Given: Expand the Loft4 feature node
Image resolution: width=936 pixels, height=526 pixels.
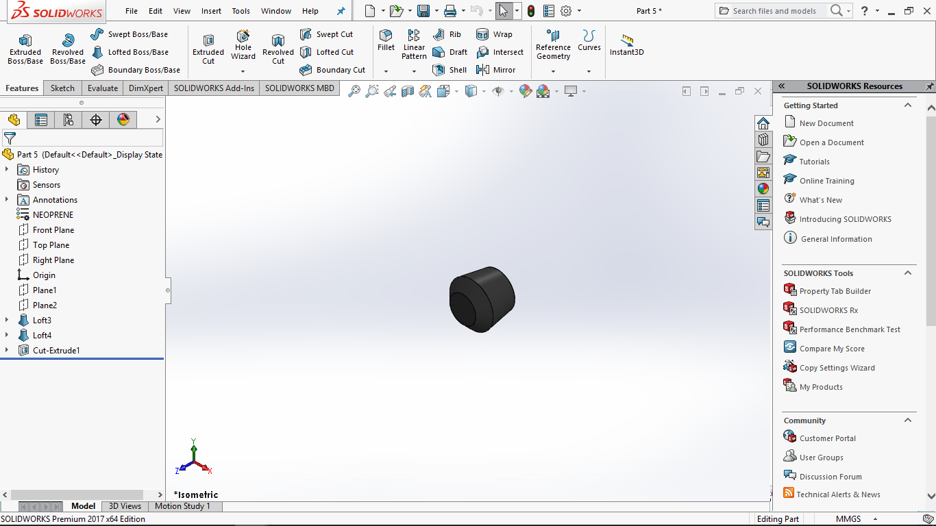Looking at the screenshot, I should click(7, 335).
